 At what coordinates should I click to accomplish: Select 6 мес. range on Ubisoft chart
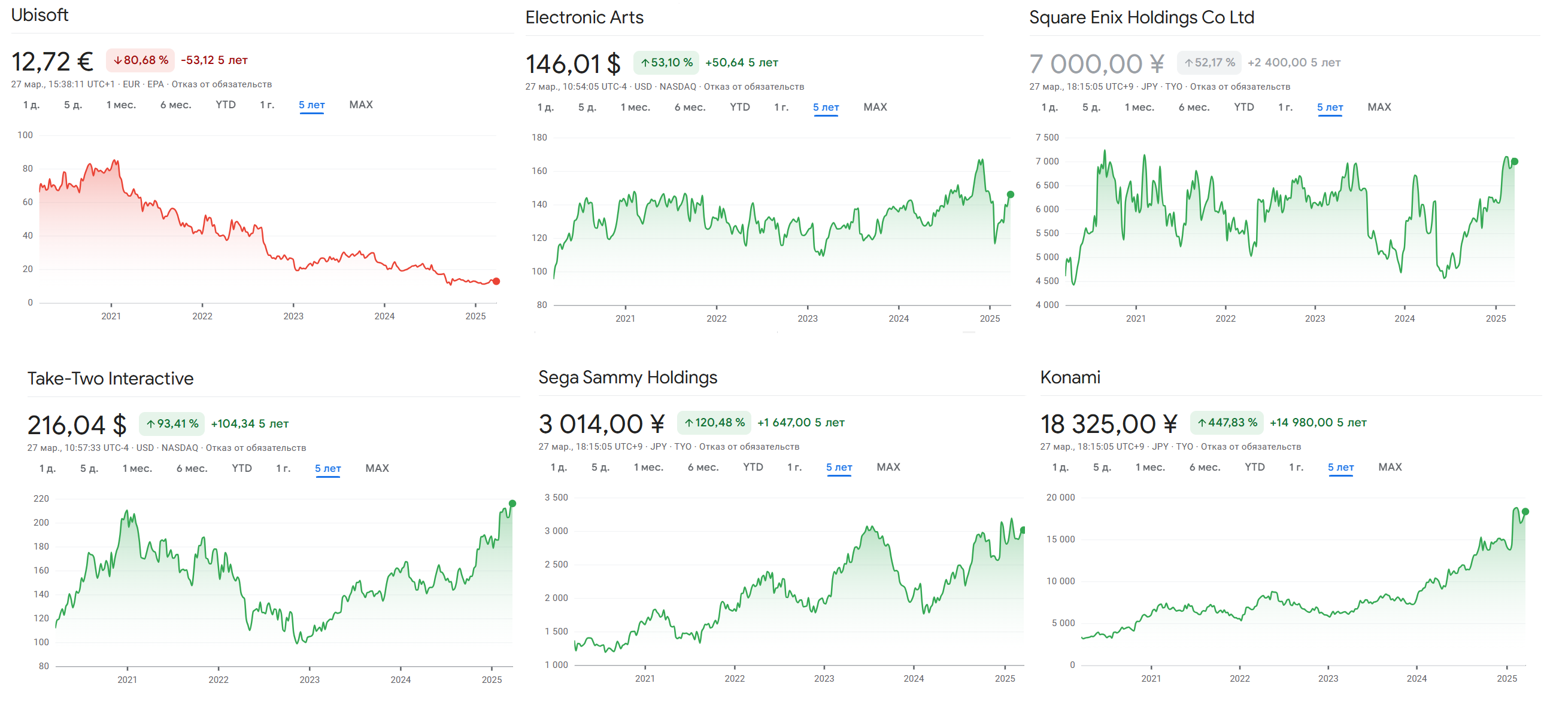coord(175,105)
